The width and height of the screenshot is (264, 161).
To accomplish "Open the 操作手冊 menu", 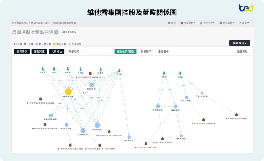I will (207, 23).
